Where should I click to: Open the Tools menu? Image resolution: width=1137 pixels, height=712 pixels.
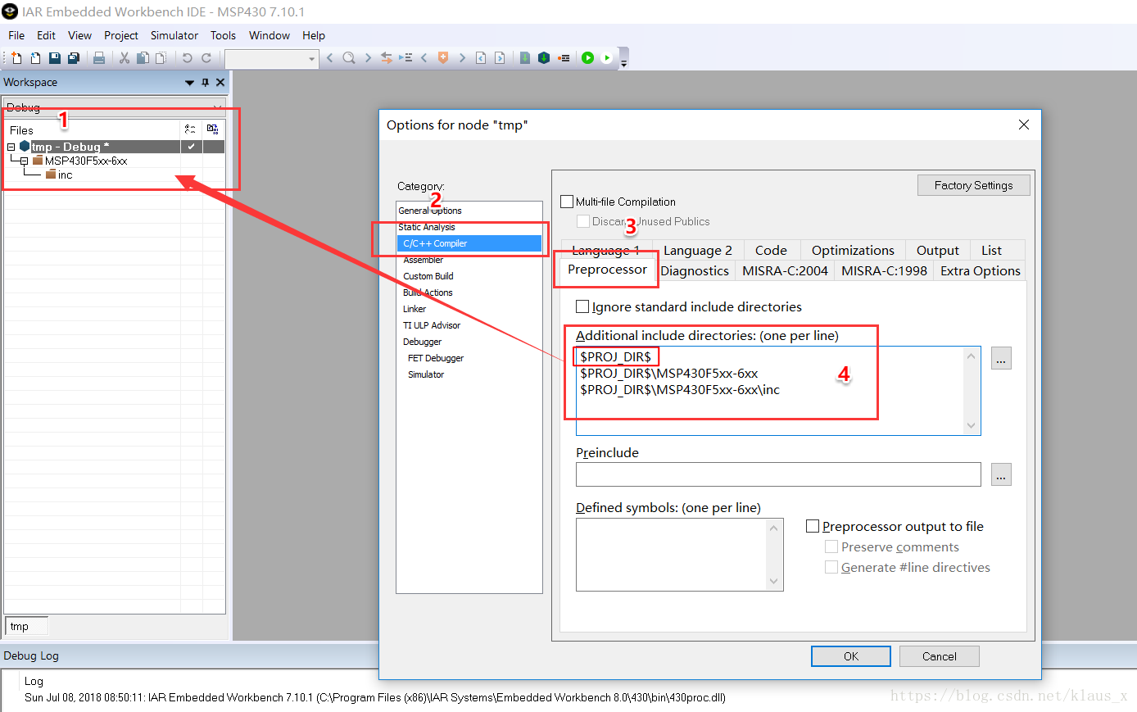click(x=223, y=35)
